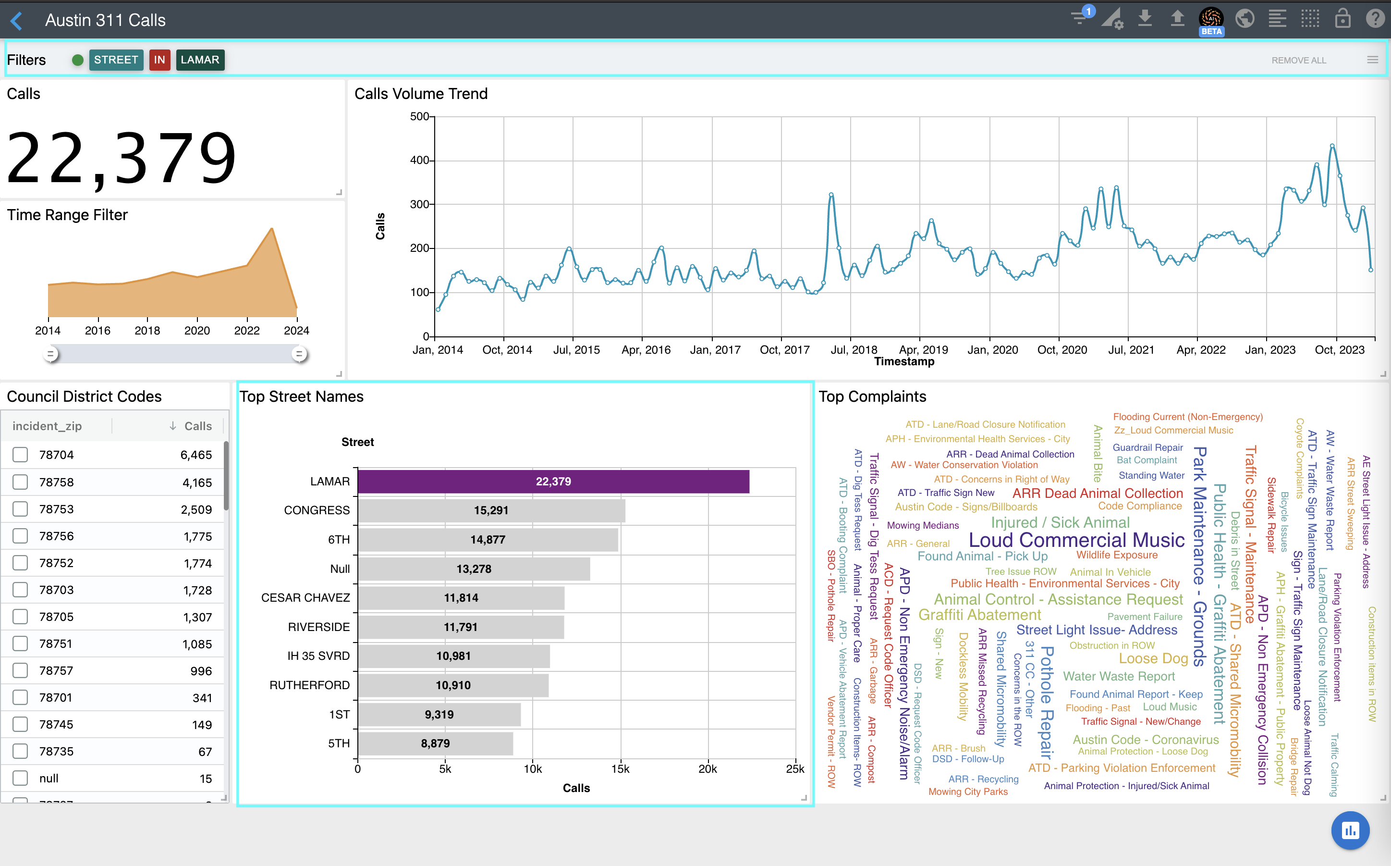Click the STREET filter chip
This screenshot has height=866, width=1391.
116,60
